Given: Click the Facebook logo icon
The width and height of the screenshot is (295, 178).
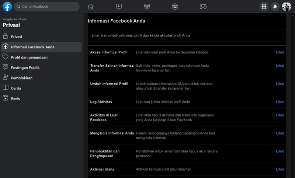Looking at the screenshot, I should [x=7, y=6].
